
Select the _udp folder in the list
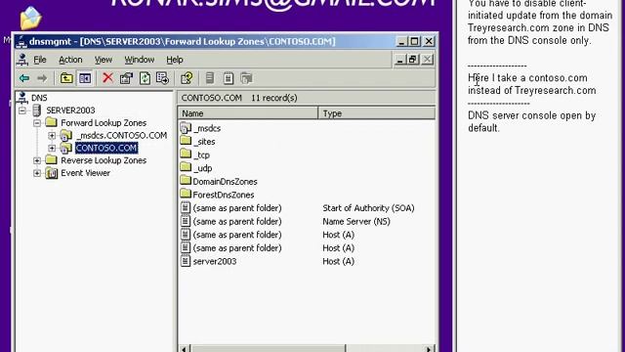point(202,168)
